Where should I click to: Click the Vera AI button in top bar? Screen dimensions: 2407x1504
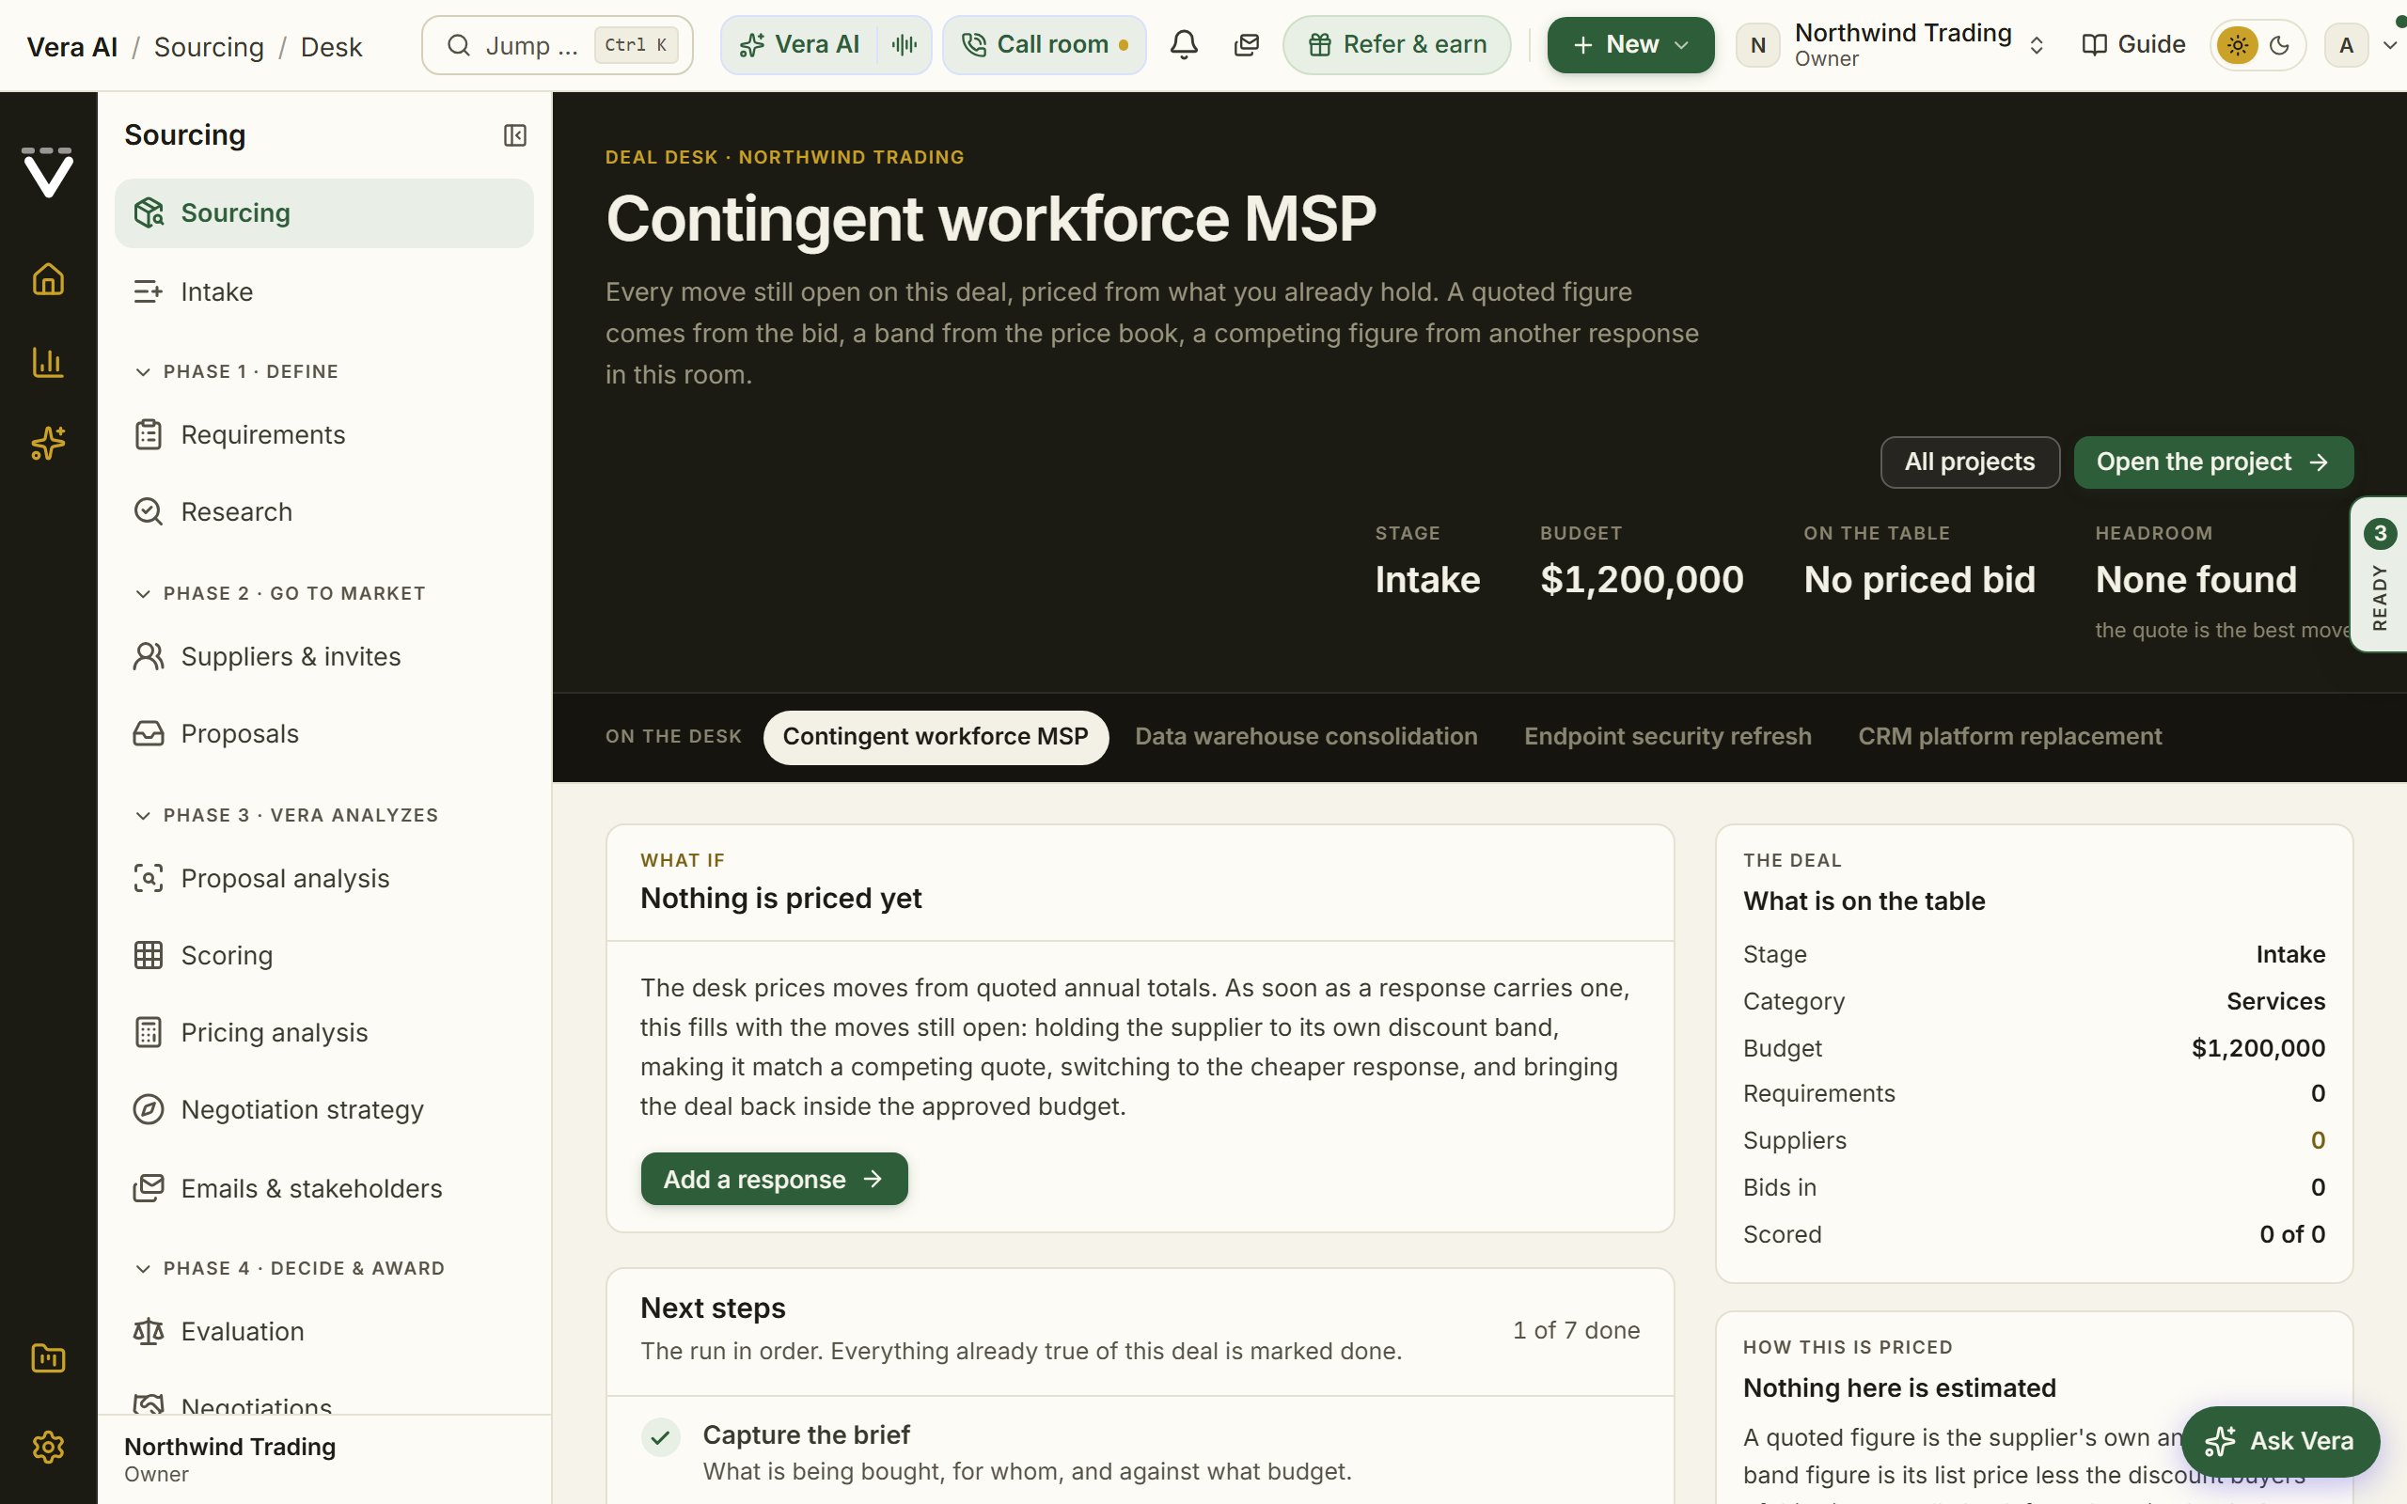pos(800,45)
